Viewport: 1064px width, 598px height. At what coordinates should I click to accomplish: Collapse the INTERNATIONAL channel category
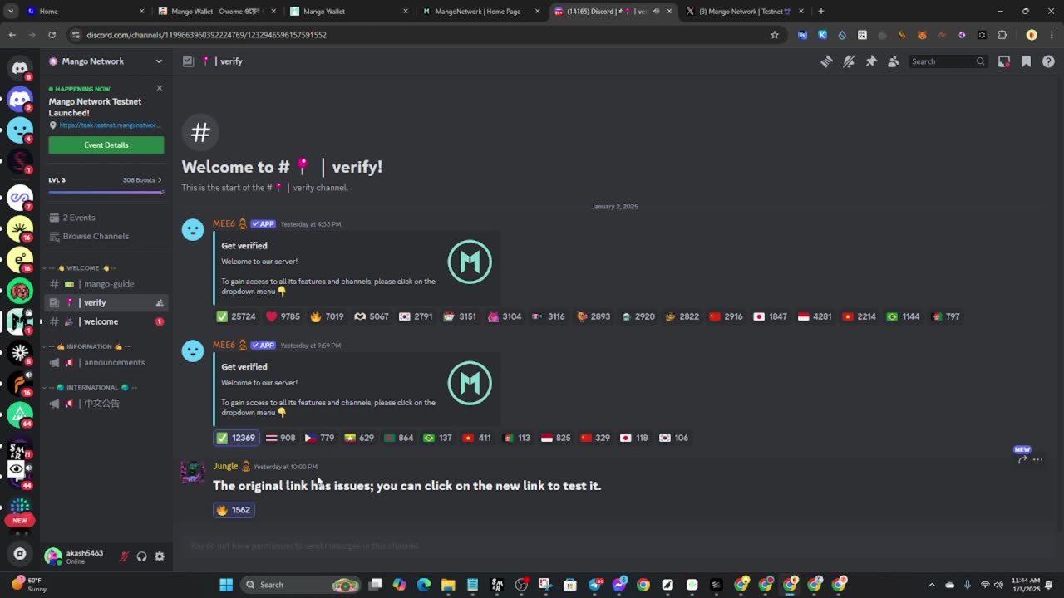92,388
